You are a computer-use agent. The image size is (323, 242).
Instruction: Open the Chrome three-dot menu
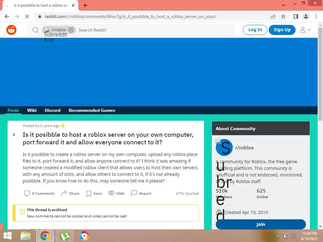click(316, 16)
